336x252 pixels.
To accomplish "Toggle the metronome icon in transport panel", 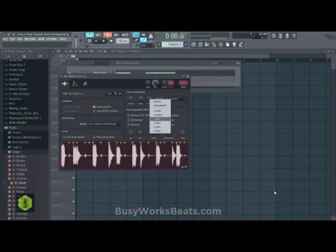I will [90, 35].
